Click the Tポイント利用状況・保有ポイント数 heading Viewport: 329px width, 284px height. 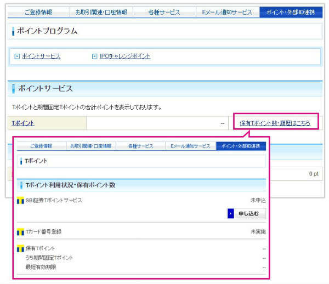click(70, 185)
